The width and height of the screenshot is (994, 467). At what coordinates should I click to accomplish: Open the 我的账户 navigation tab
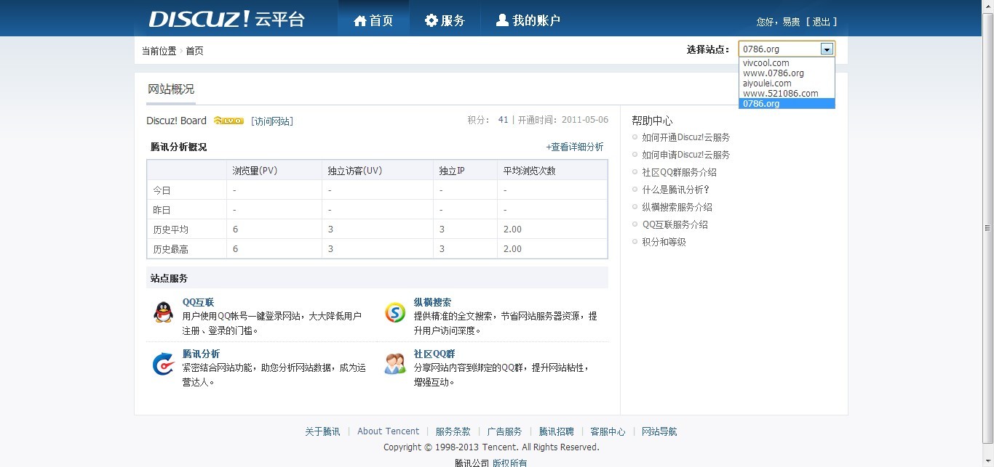click(528, 20)
